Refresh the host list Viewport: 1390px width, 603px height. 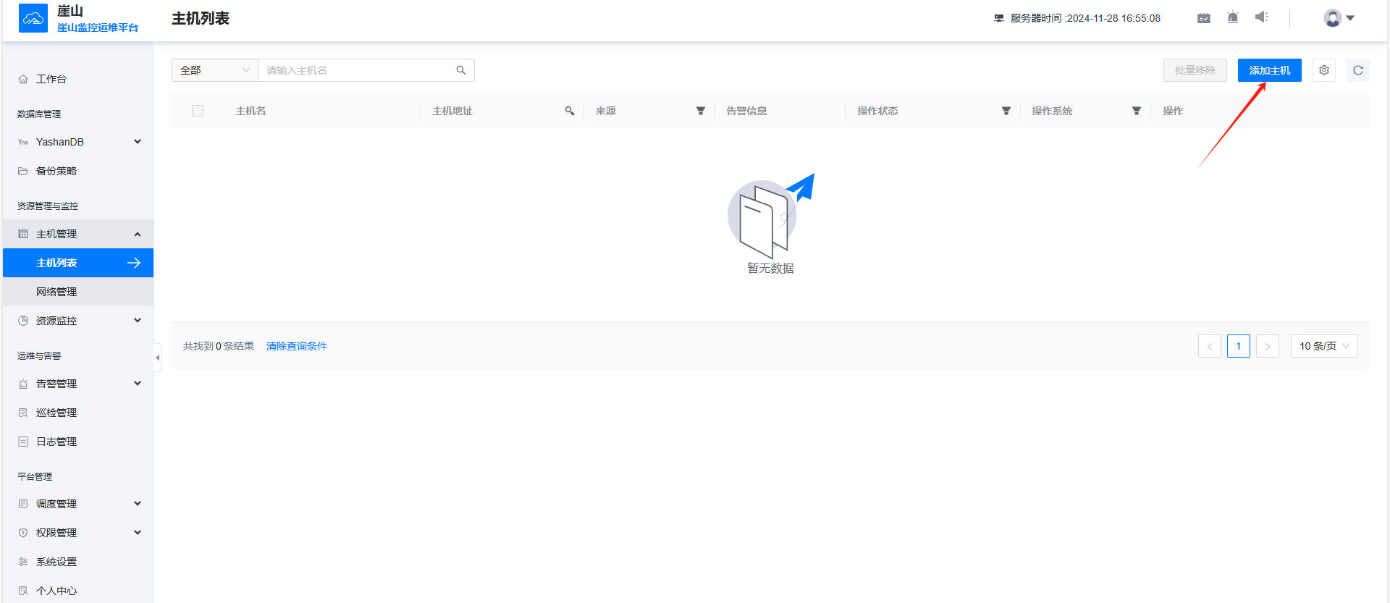(1358, 70)
